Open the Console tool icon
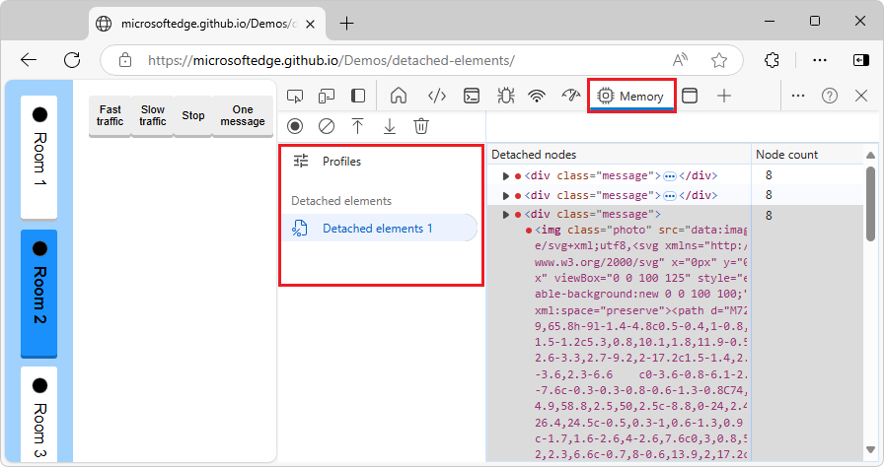884x467 pixels. pyautogui.click(x=472, y=97)
